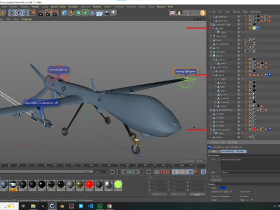This screenshot has width=280, height=210.
Task: Toggle the Scale checkbox in Display
Action: (x=231, y=200)
